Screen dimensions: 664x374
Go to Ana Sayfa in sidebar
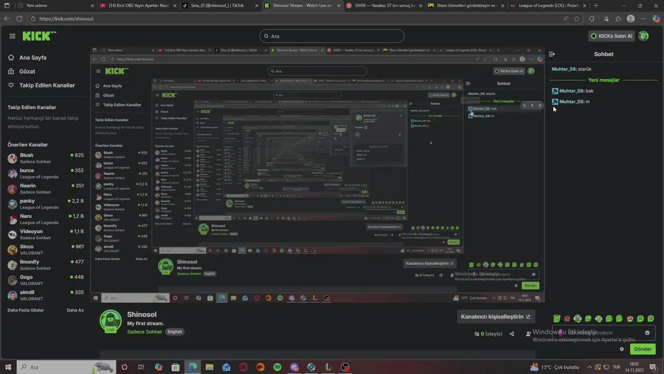tap(33, 58)
